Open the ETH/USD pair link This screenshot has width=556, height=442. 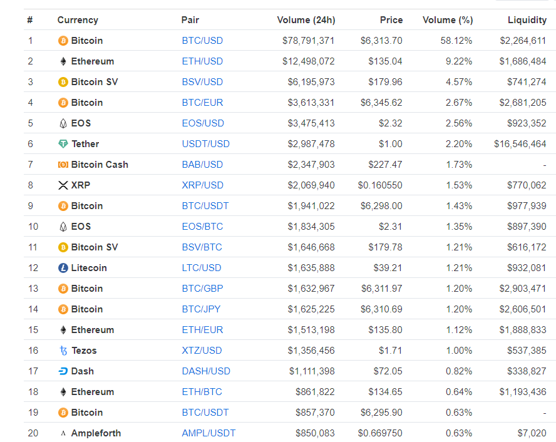[202, 61]
